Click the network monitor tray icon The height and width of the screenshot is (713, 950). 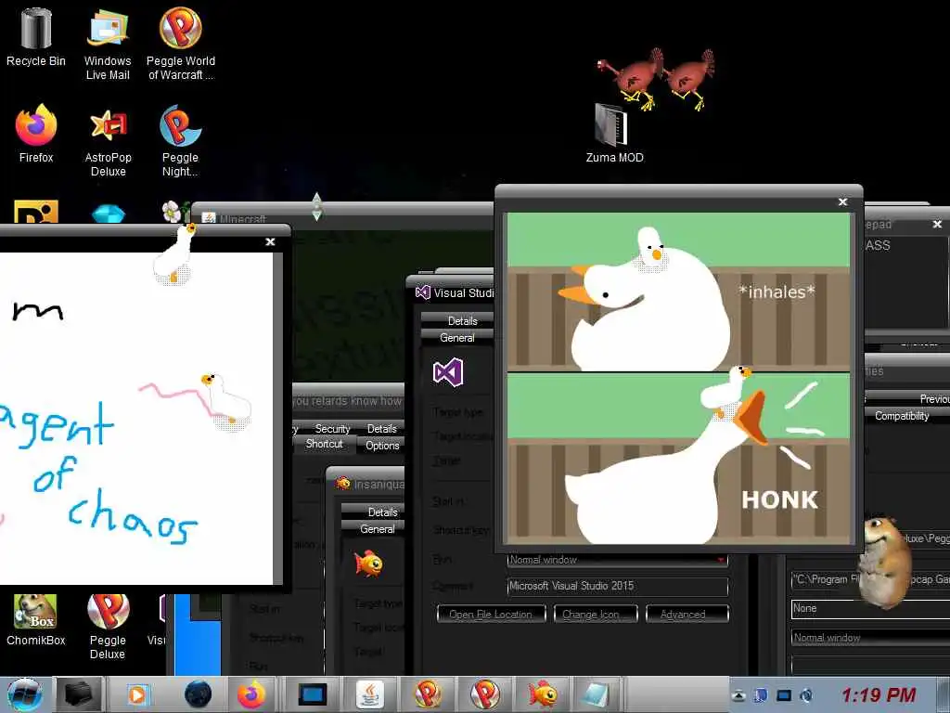click(x=784, y=695)
